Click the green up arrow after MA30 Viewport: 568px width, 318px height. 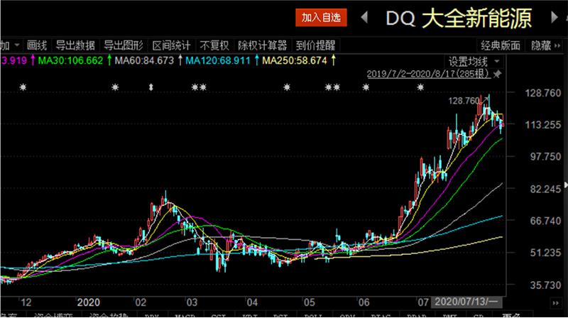tap(109, 60)
